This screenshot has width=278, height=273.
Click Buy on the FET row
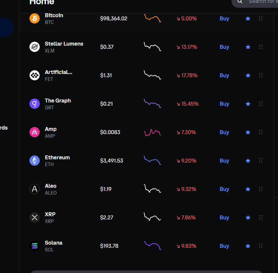pyautogui.click(x=224, y=76)
